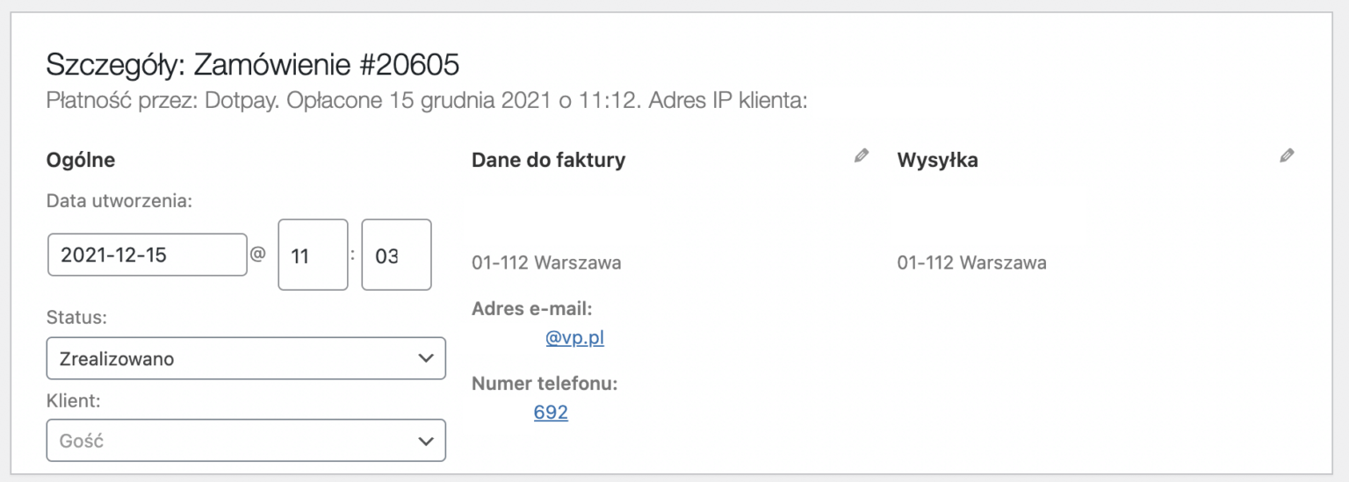The height and width of the screenshot is (482, 1349).
Task: Click the Dane do faktury heading
Action: tap(549, 161)
